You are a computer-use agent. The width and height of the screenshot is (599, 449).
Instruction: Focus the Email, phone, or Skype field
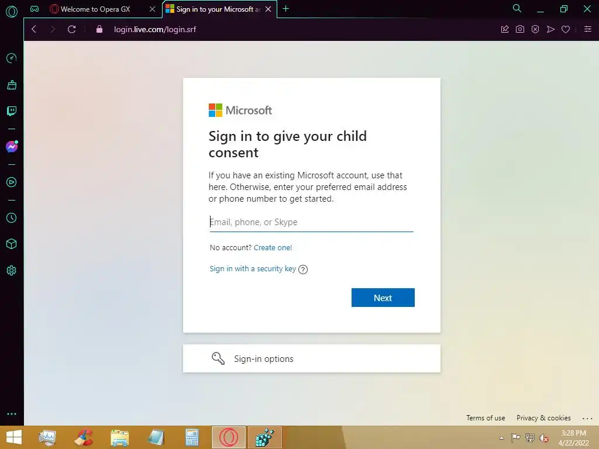[x=311, y=222]
